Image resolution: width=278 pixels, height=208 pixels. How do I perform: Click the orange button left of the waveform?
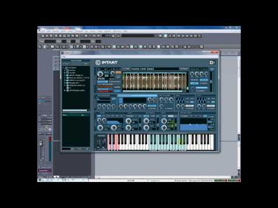pos(118,72)
